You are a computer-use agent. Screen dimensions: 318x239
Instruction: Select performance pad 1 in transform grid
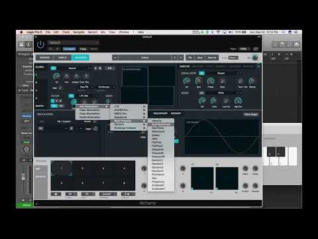(62, 168)
